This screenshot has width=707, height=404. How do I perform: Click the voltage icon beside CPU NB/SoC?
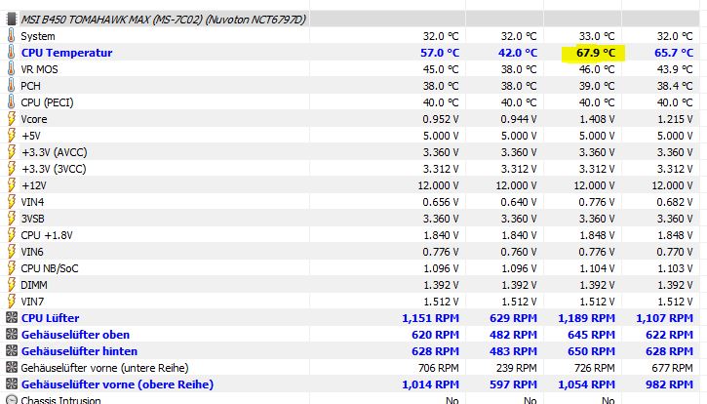12,268
